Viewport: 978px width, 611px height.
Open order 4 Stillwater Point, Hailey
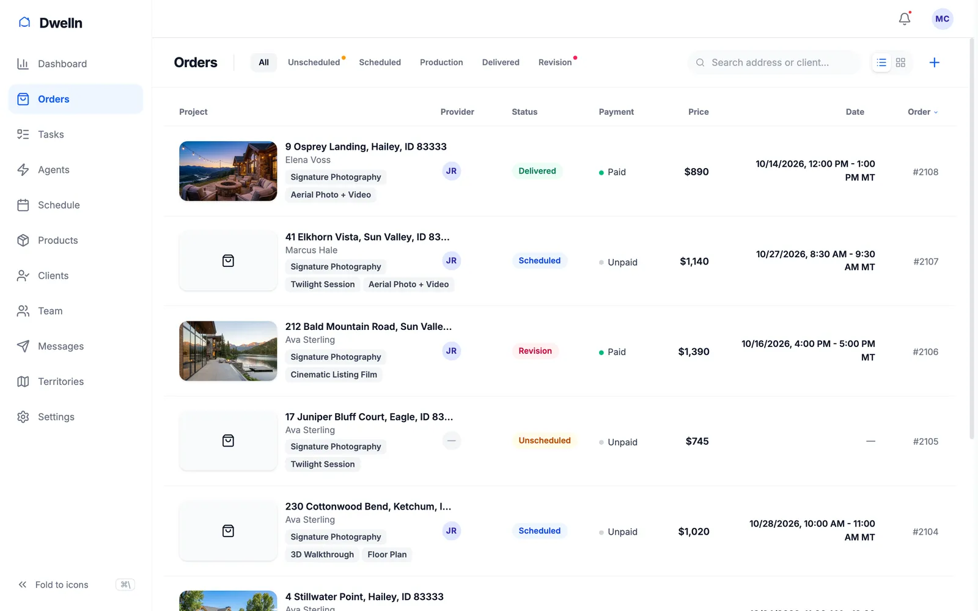(364, 597)
